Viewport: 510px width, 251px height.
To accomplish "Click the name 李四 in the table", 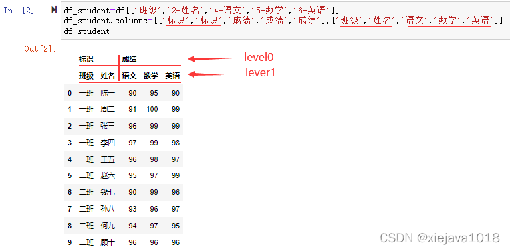I will [x=108, y=143].
